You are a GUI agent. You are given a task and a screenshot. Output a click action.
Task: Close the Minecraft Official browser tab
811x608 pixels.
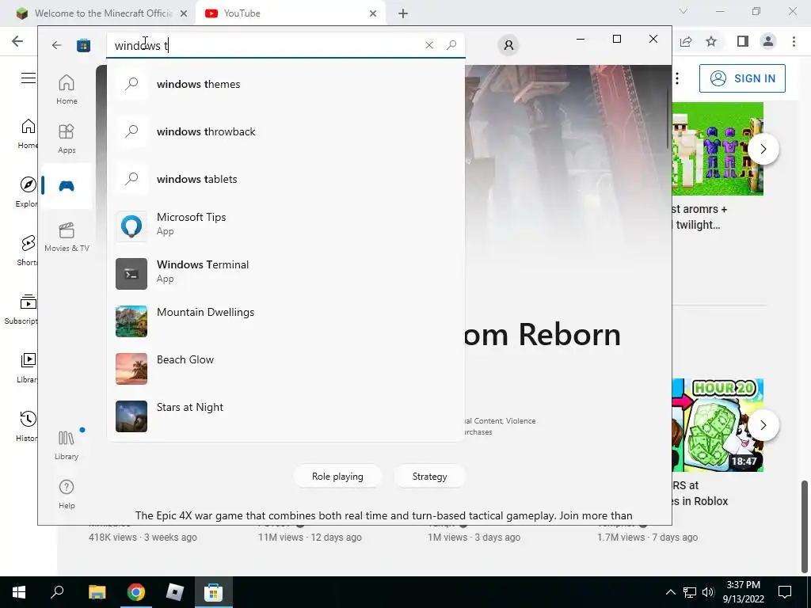[184, 14]
